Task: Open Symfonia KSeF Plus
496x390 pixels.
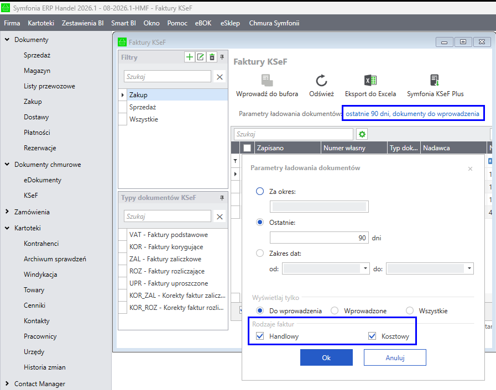Action: coord(435,81)
